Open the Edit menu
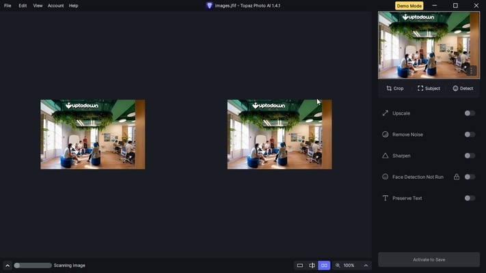 pyautogui.click(x=23, y=5)
